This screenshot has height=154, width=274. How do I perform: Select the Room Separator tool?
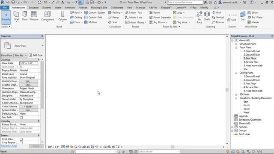160,18
